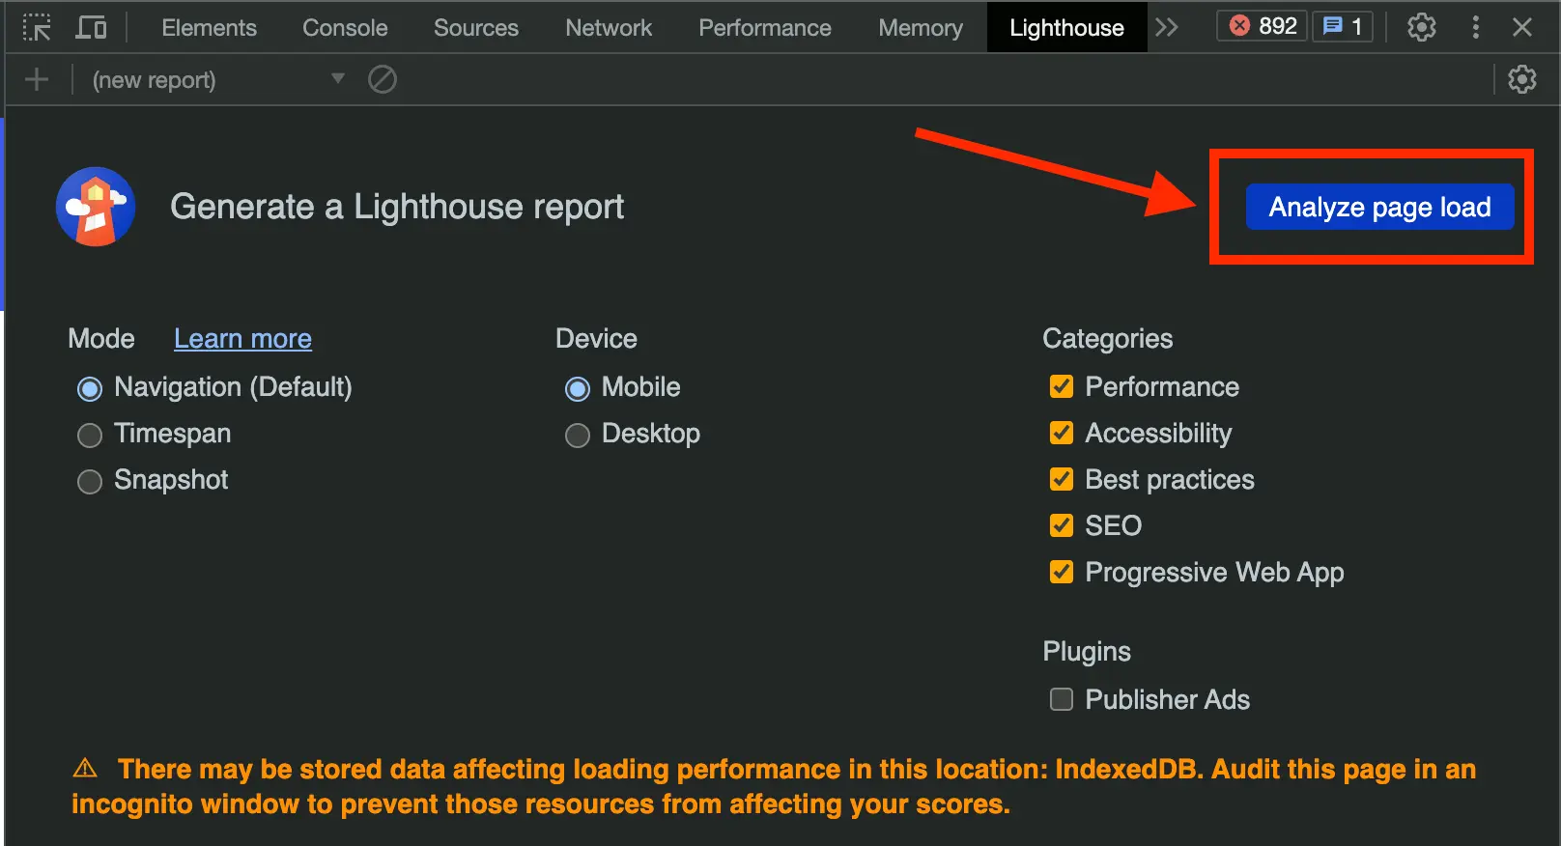This screenshot has height=846, width=1561.
Task: Uncheck the Accessibility category checkbox
Action: (x=1062, y=434)
